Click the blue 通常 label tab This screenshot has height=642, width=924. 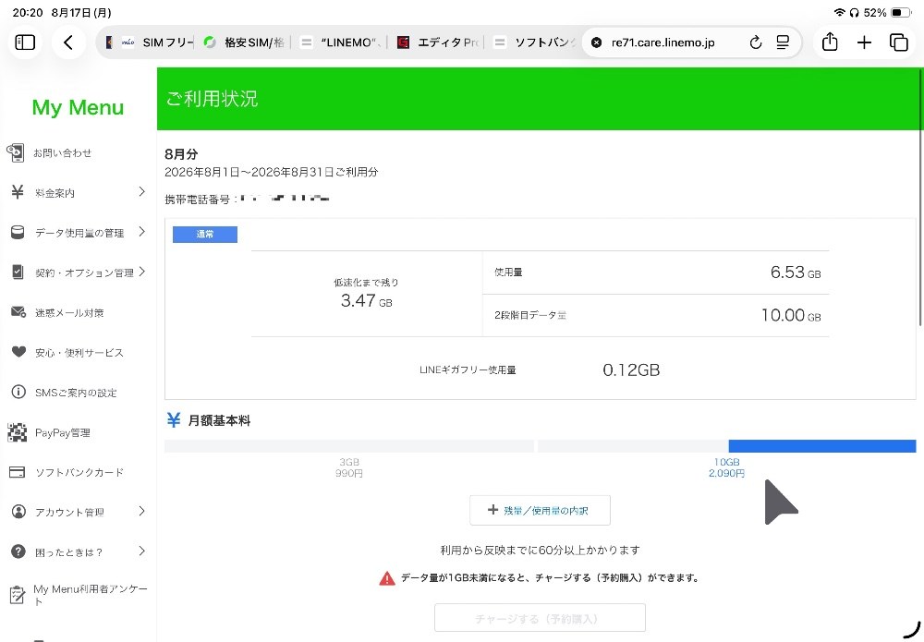[x=205, y=235]
